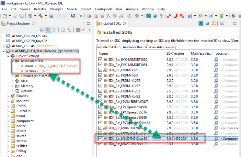Select the drivers folder in project tree
The width and height of the screenshot is (241, 157).
(21, 131)
